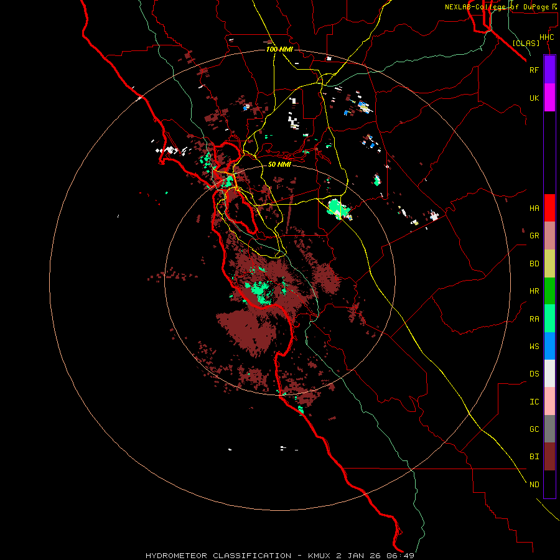560x560 pixels.
Task: Pick the mint green RA swatch
Action: tap(549, 319)
